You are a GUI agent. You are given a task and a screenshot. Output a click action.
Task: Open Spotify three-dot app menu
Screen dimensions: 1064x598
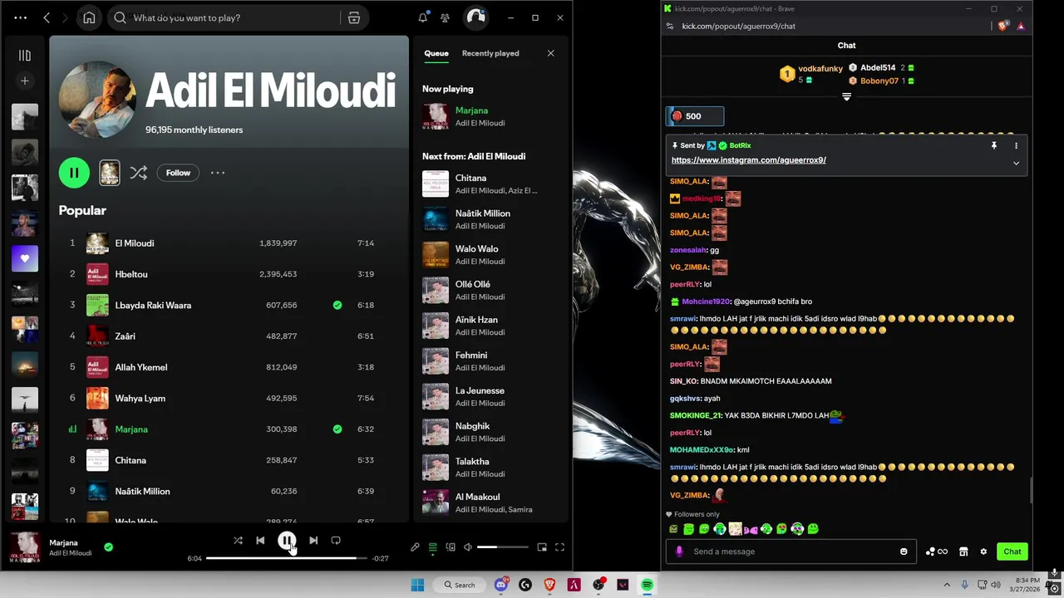pos(20,17)
